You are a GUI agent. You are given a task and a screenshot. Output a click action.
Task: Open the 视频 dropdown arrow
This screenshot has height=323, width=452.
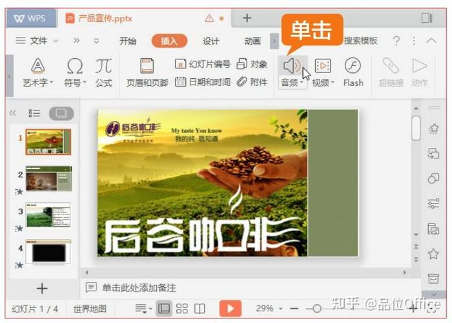(333, 83)
